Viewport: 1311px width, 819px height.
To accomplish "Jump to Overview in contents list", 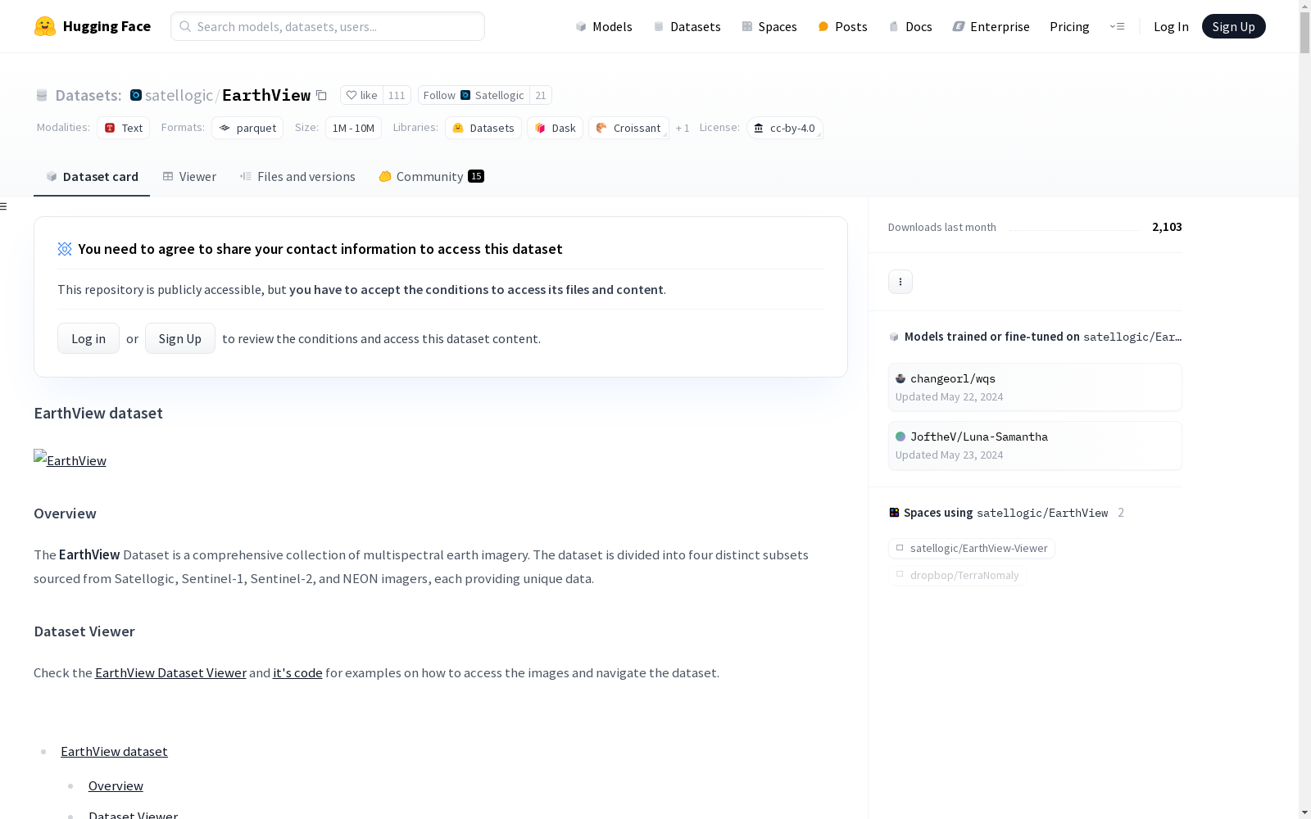I will (x=116, y=785).
